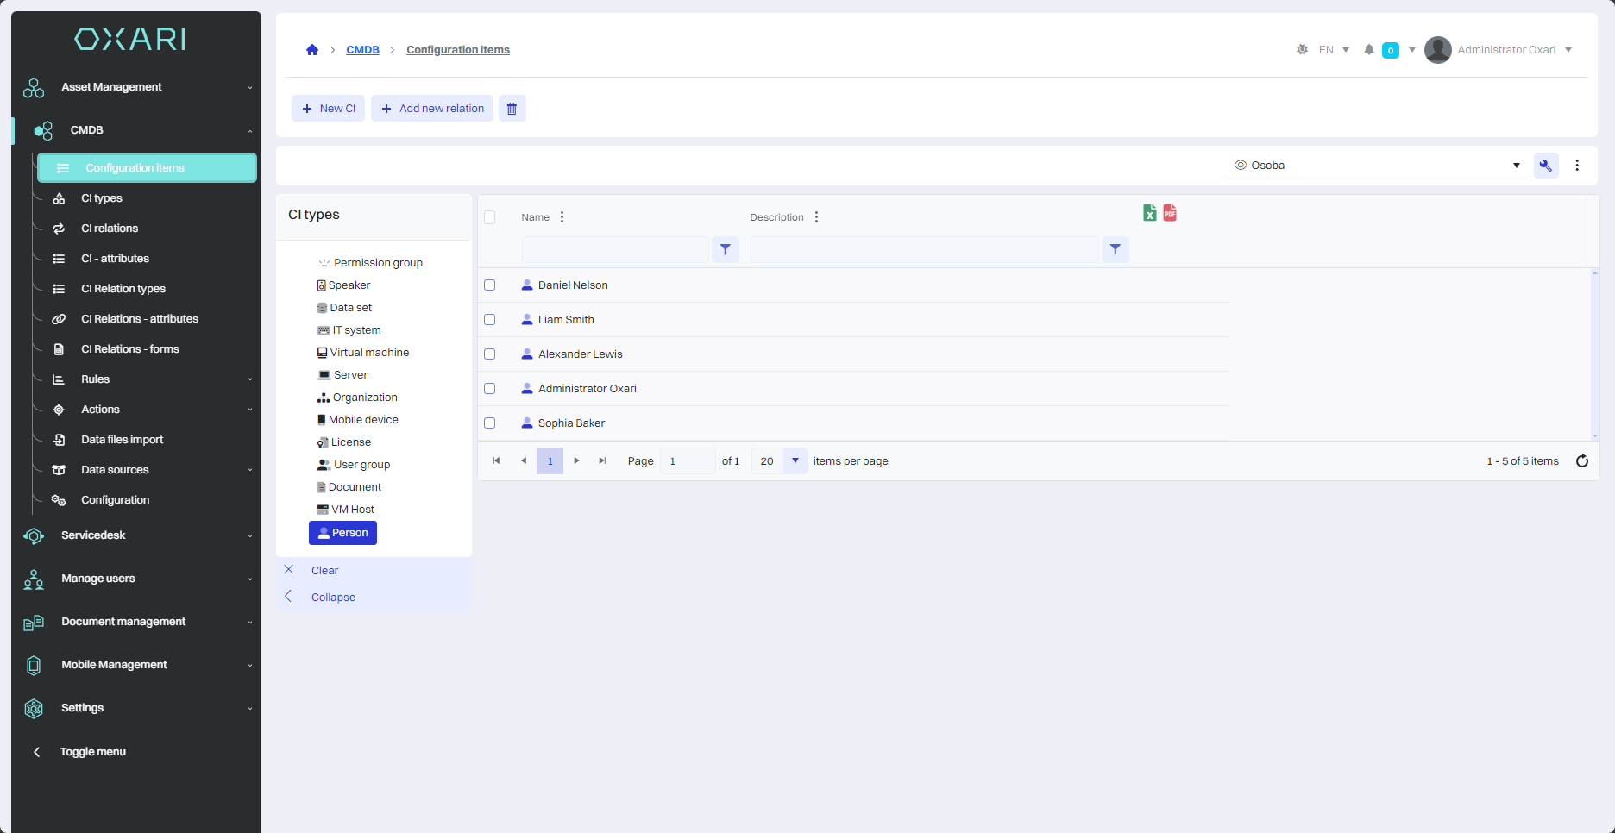Apply the Name column filter icon
Image resolution: width=1615 pixels, height=833 pixels.
pyautogui.click(x=726, y=250)
